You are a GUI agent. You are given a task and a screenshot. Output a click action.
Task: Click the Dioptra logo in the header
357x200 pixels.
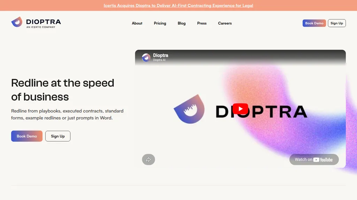pyautogui.click(x=36, y=22)
